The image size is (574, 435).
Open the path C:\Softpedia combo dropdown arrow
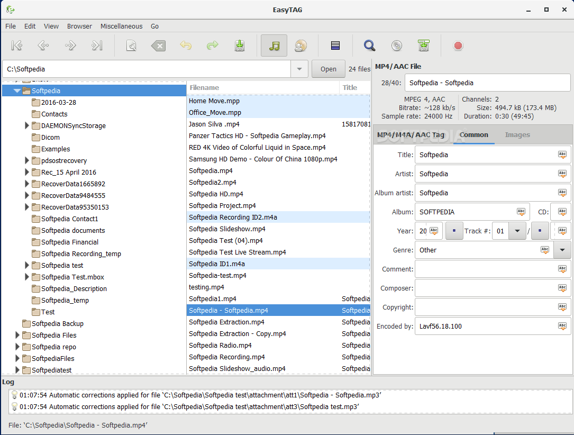pos(299,69)
